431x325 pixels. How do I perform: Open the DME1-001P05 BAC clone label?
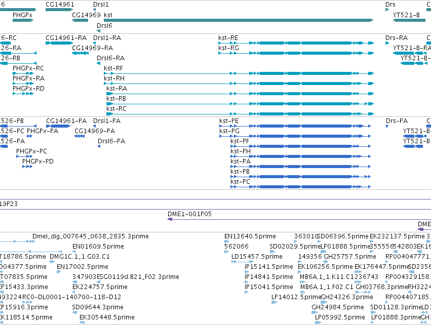[189, 214]
